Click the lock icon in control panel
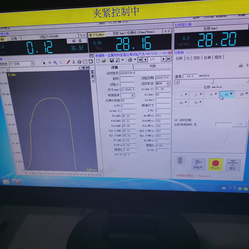 [x=241, y=66]
